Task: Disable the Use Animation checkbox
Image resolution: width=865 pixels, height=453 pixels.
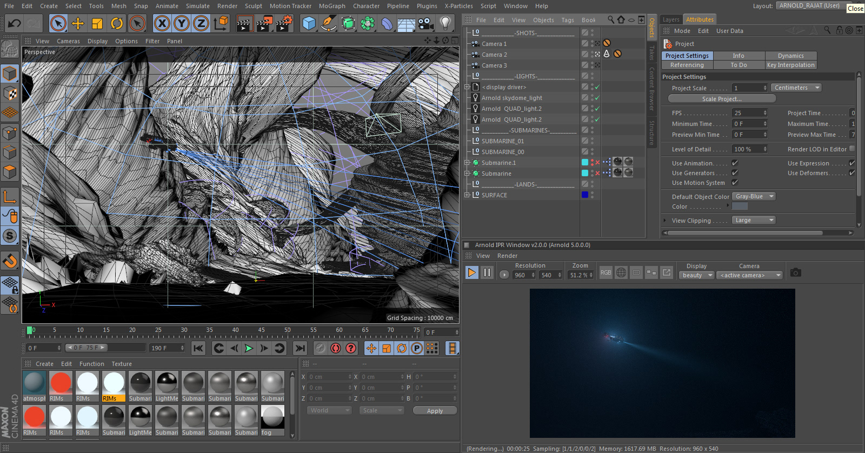Action: (x=735, y=163)
